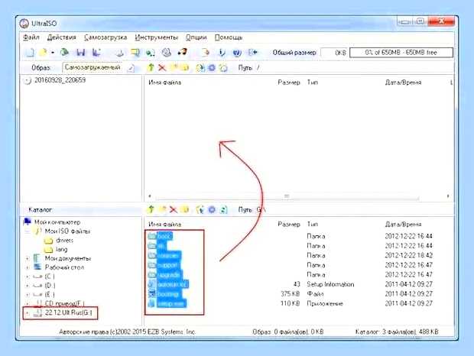Select the drivers folder in tree
The height and width of the screenshot is (356, 474).
coord(64,241)
